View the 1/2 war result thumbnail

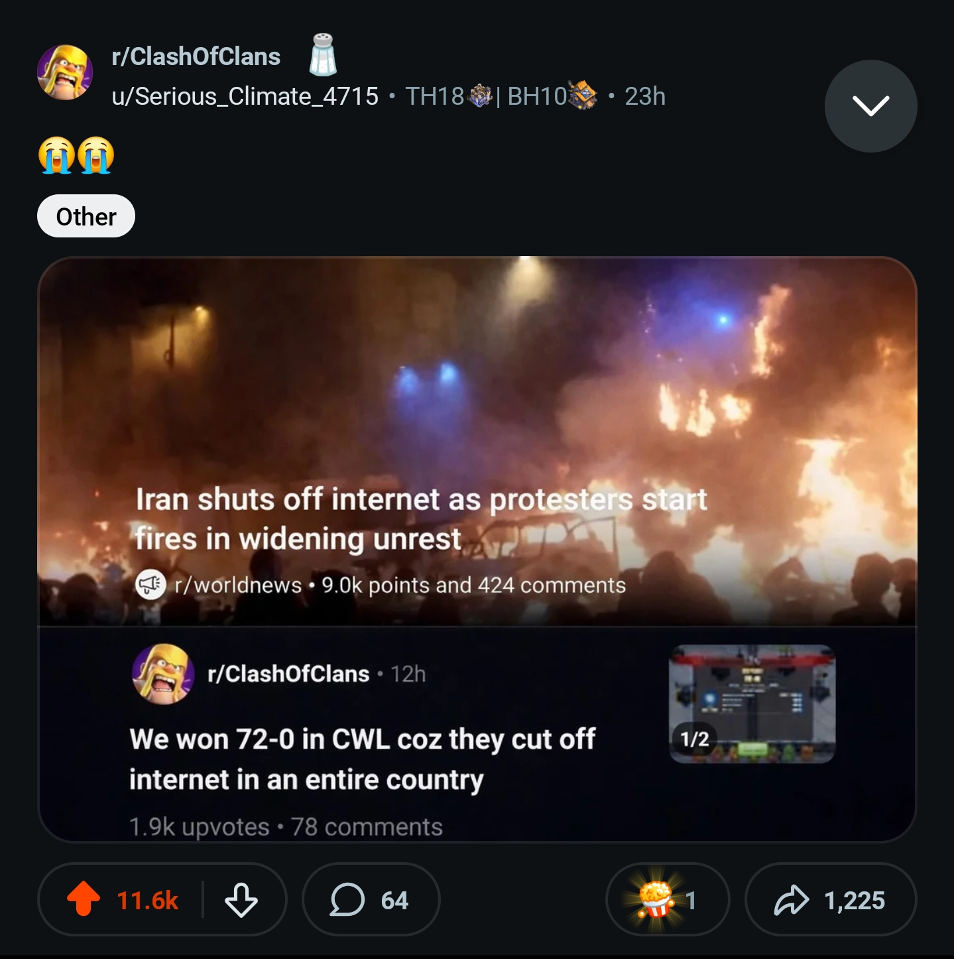click(x=752, y=704)
